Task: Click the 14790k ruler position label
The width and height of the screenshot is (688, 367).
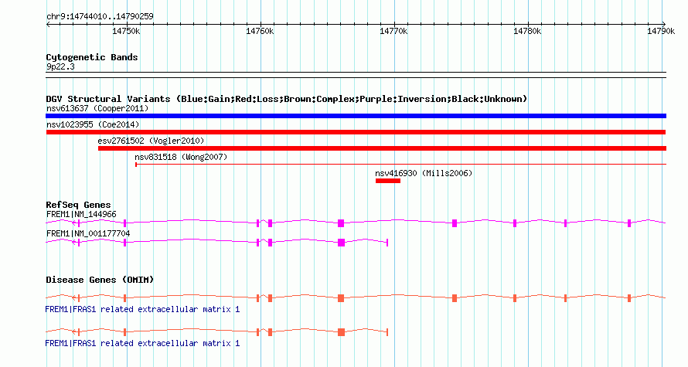Action: coord(661,32)
